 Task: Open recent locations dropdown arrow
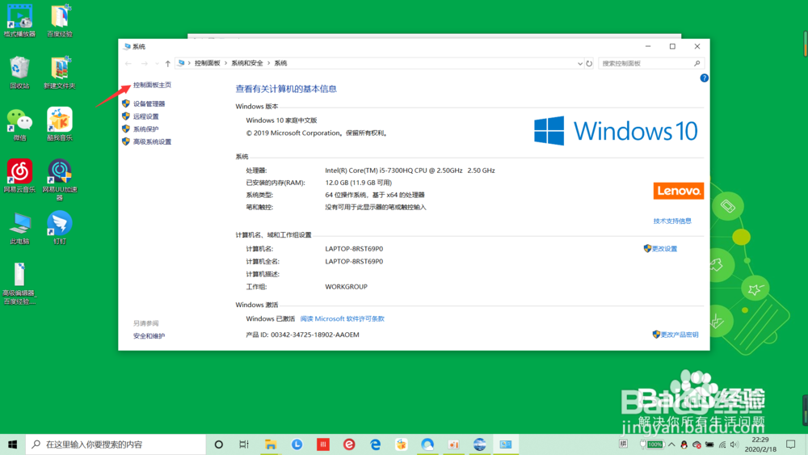[157, 63]
